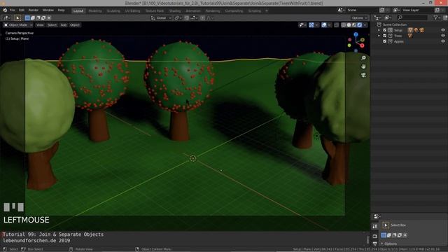This screenshot has height=252, width=448.
Task: Switch to the Rendering workspace tab
Action: (213, 11)
